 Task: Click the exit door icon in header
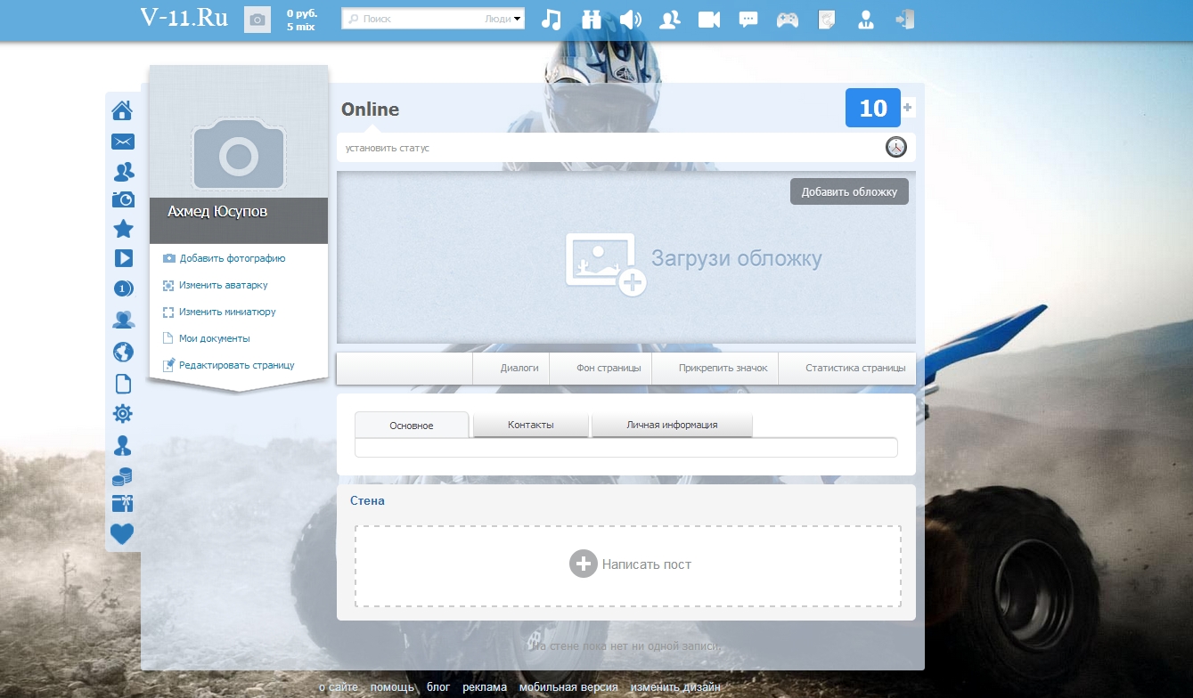(904, 19)
